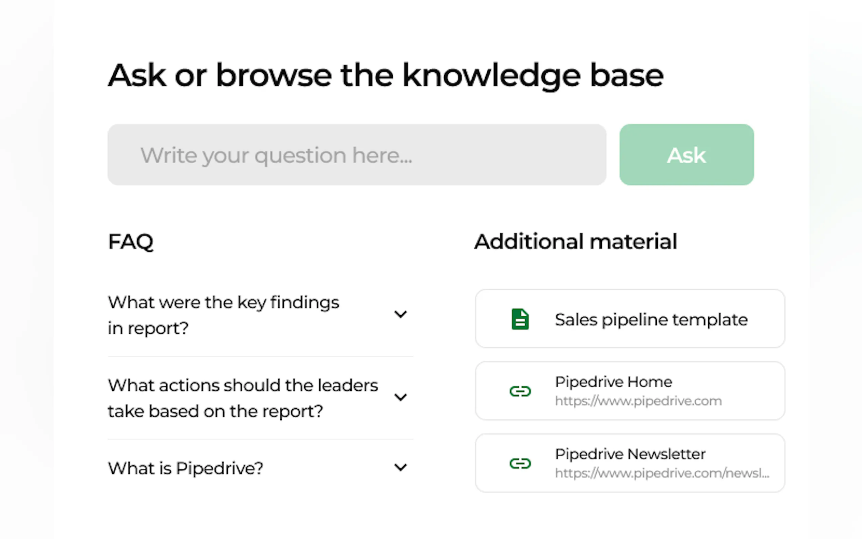The image size is (862, 539).
Task: Click the FAQ section heading
Action: pos(131,242)
